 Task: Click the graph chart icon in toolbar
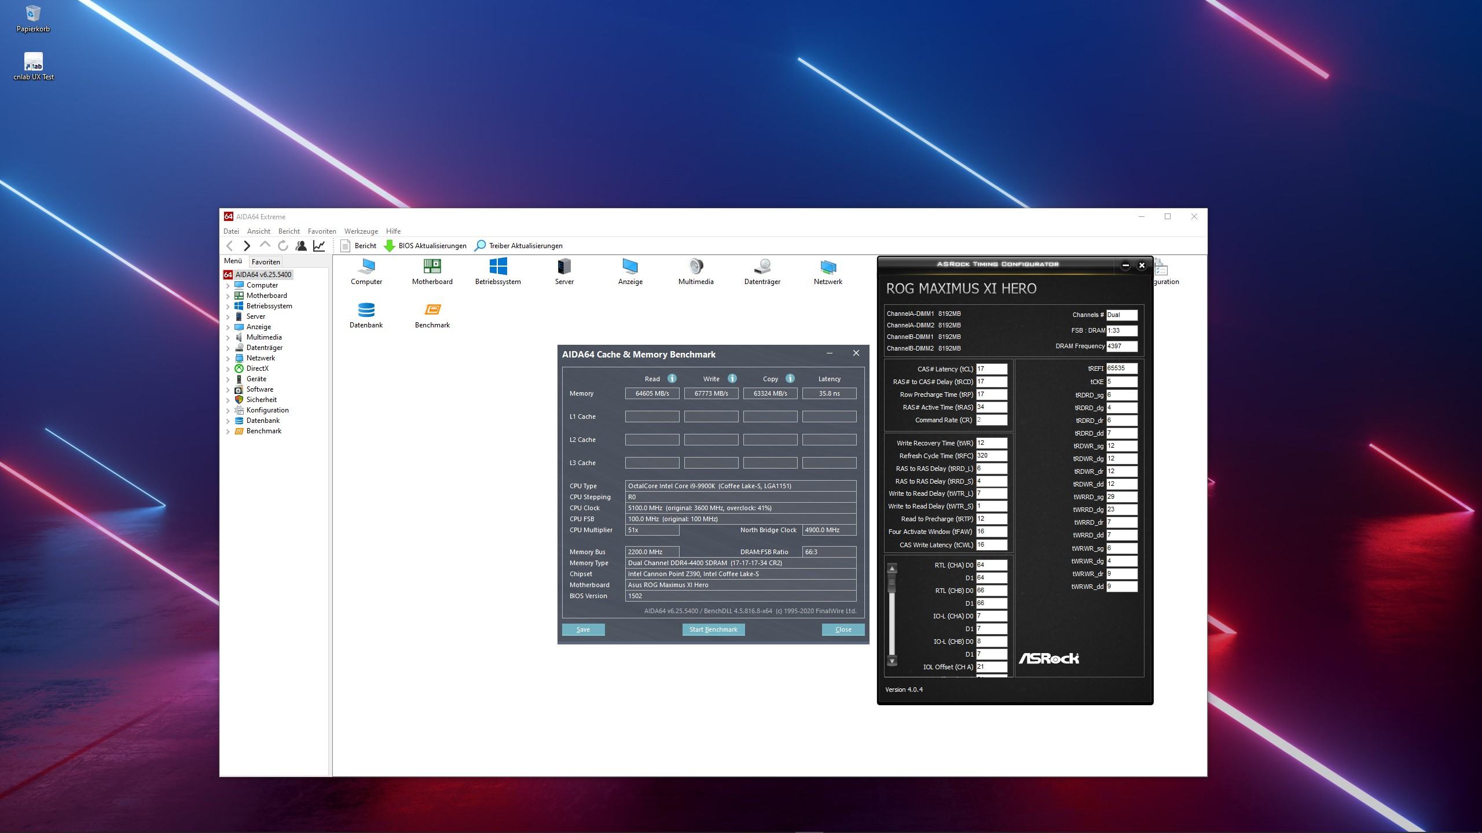319,246
